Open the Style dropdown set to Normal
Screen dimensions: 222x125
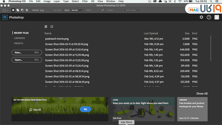click(x=77, y=10)
